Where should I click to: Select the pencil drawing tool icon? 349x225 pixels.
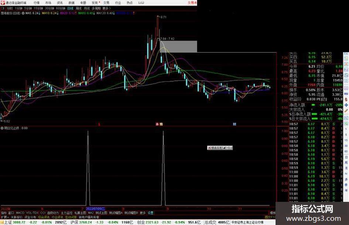click(x=346, y=111)
